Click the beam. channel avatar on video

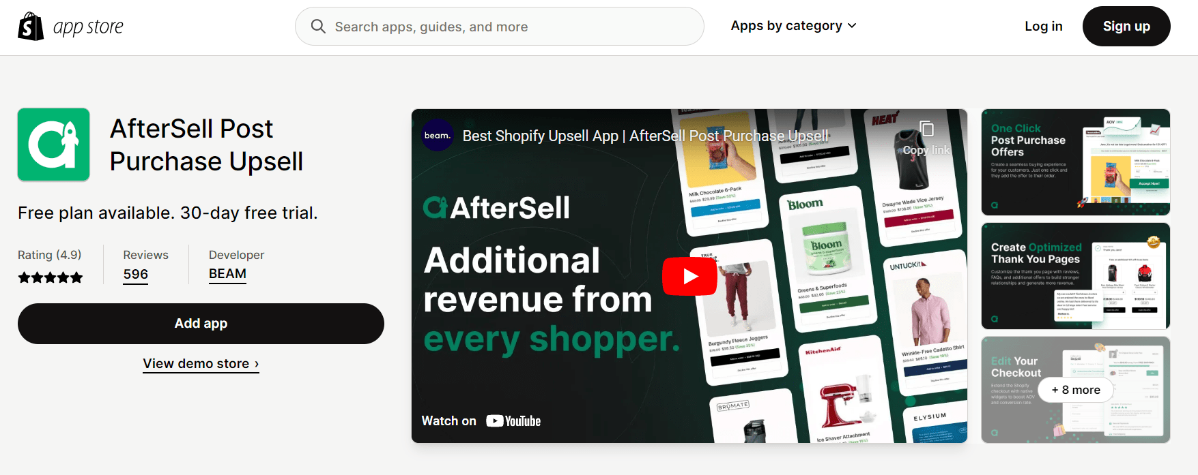pyautogui.click(x=438, y=135)
